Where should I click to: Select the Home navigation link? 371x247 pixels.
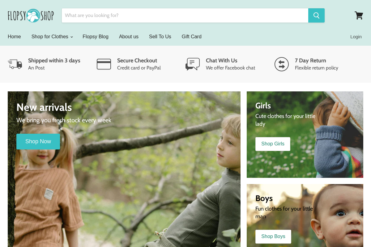click(x=14, y=36)
